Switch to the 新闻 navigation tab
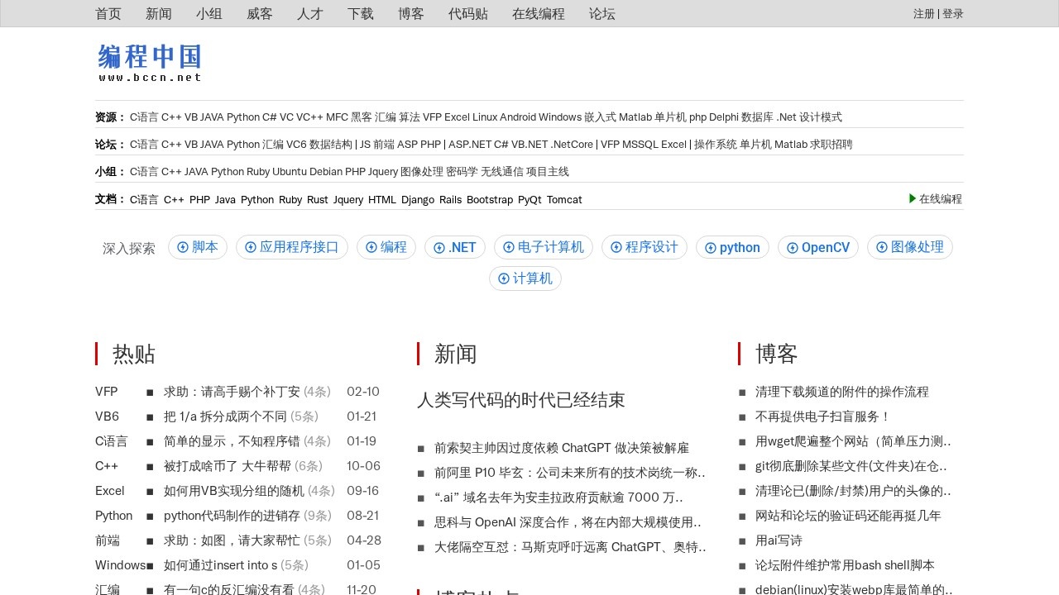The image size is (1059, 595). tap(159, 13)
